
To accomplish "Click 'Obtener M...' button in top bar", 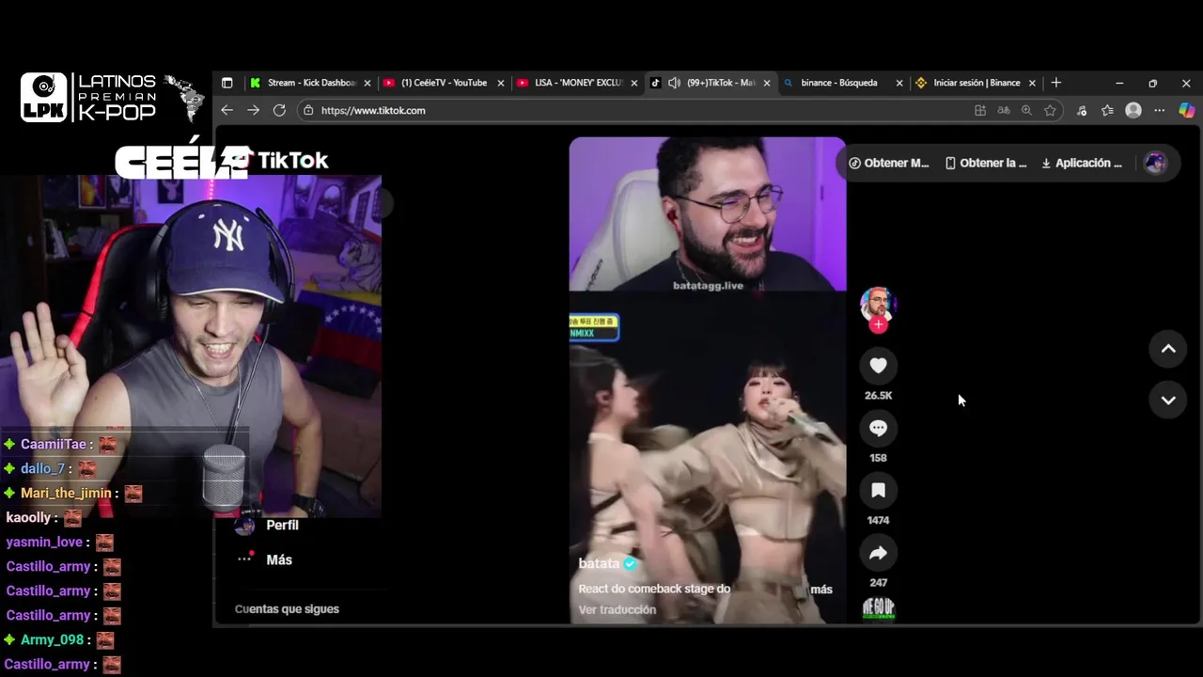I will (888, 163).
